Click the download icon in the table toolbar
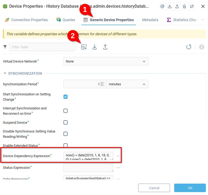208x195 pixels. point(95,47)
